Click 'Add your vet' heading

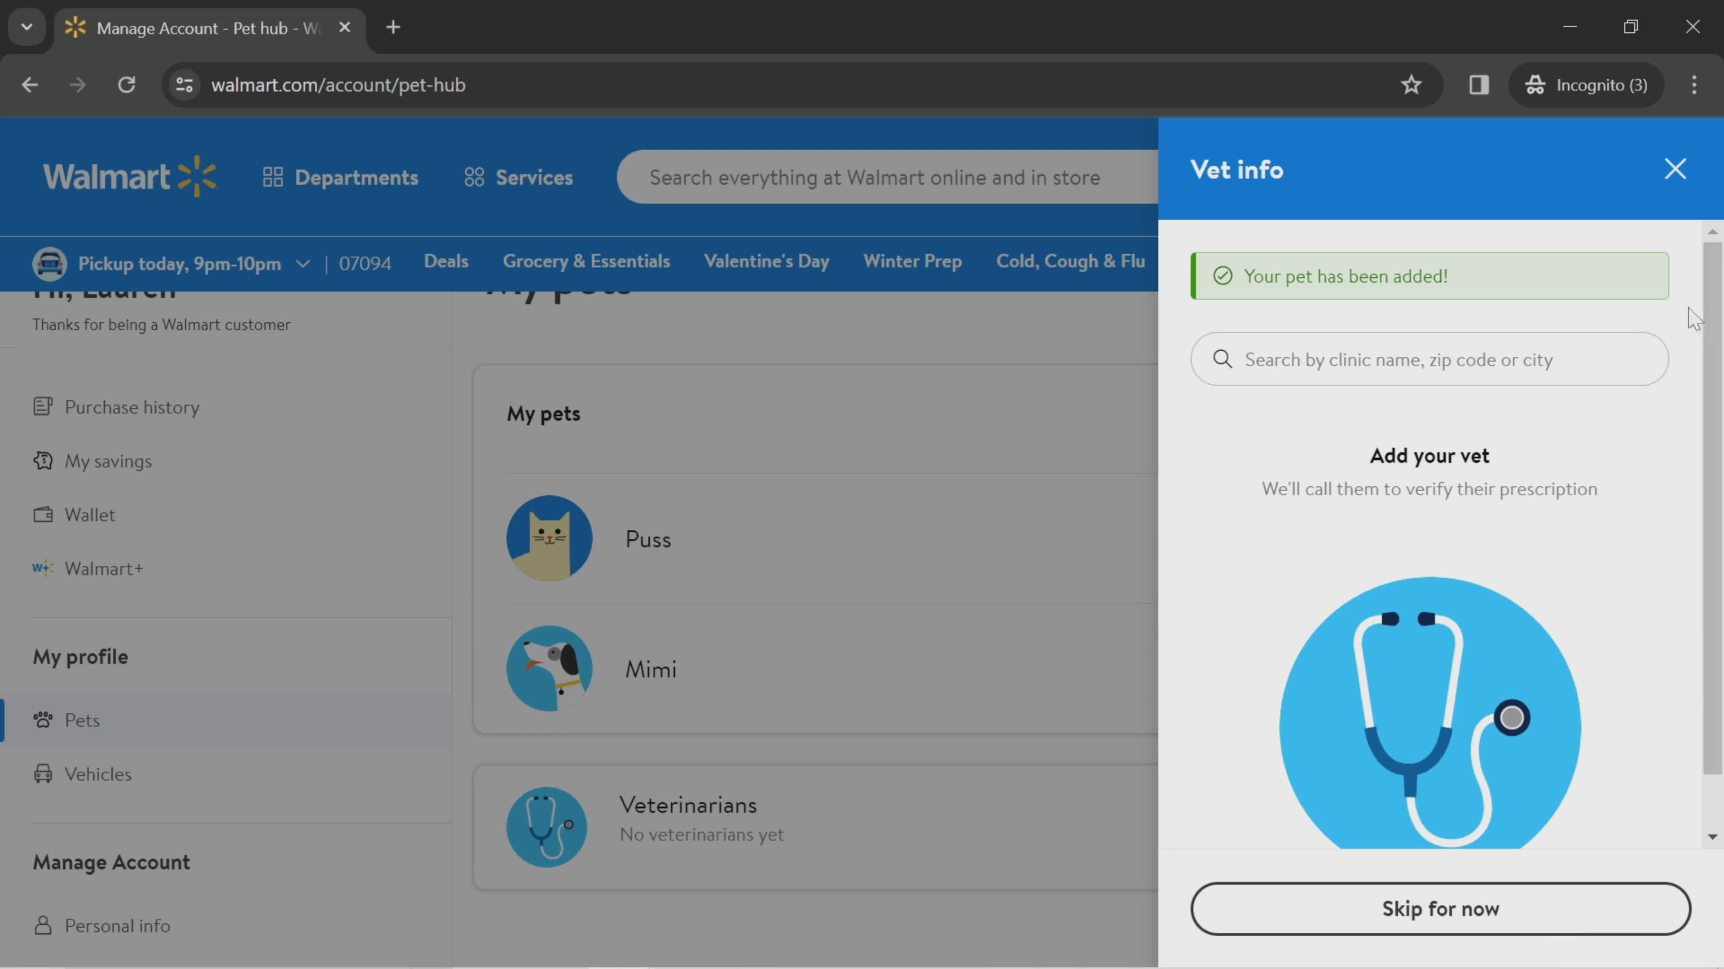[1429, 456]
